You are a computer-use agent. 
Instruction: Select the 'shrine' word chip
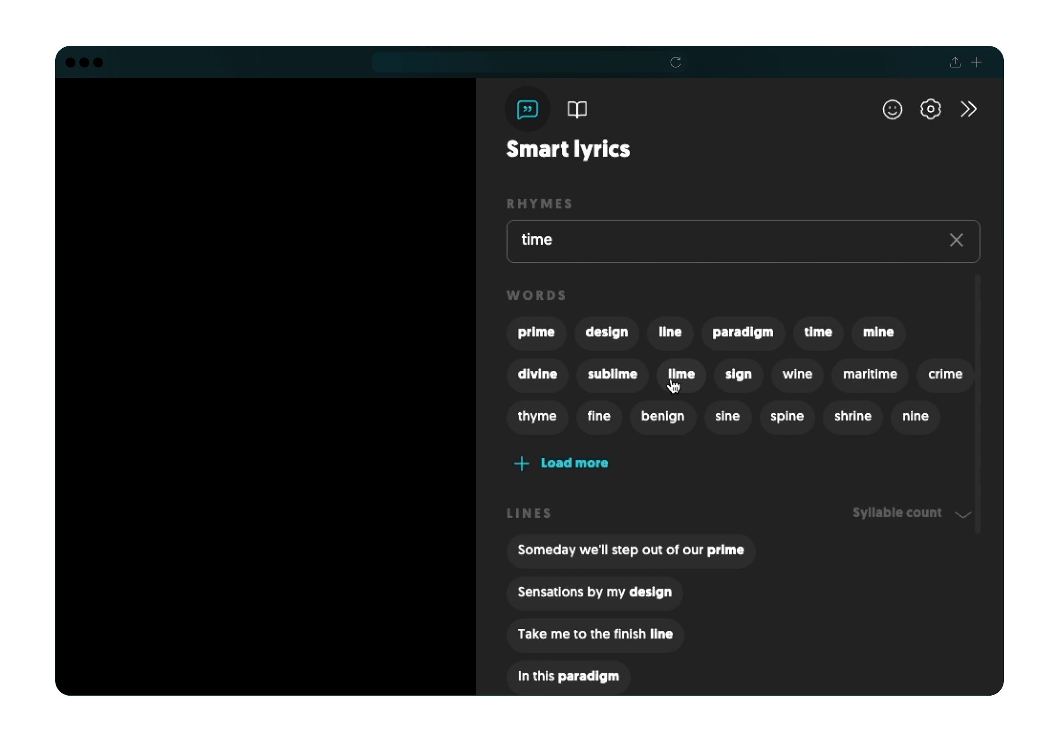click(852, 416)
